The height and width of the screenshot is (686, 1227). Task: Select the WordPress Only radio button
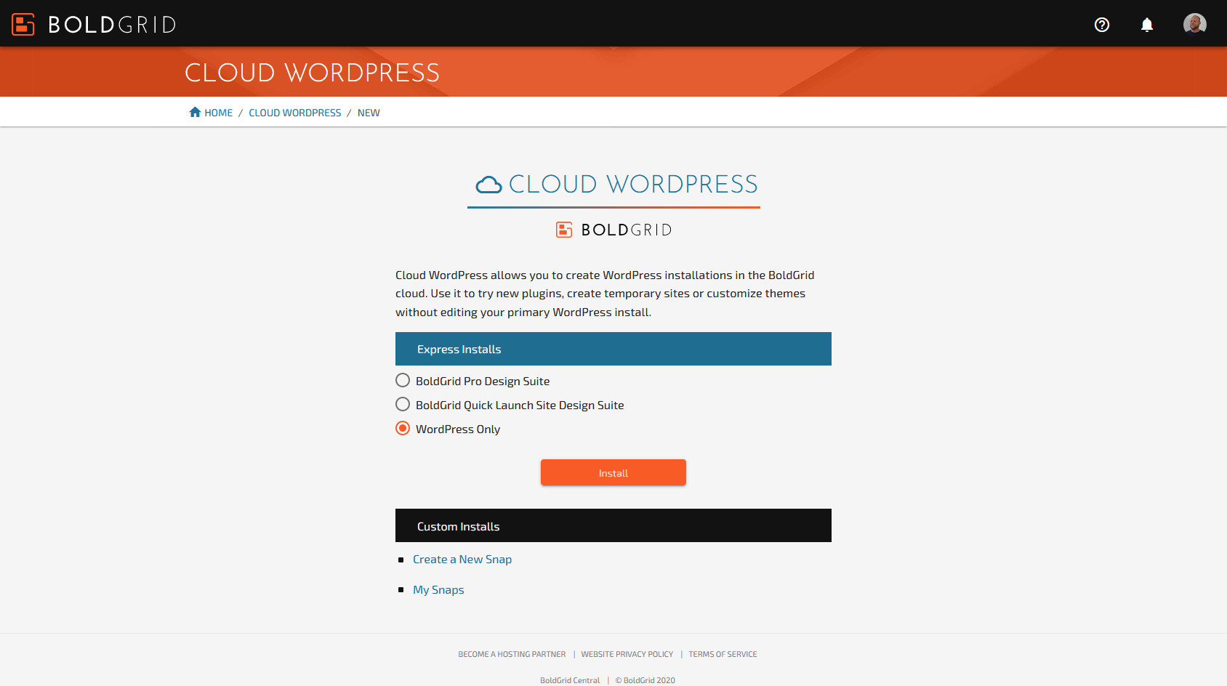click(x=403, y=428)
